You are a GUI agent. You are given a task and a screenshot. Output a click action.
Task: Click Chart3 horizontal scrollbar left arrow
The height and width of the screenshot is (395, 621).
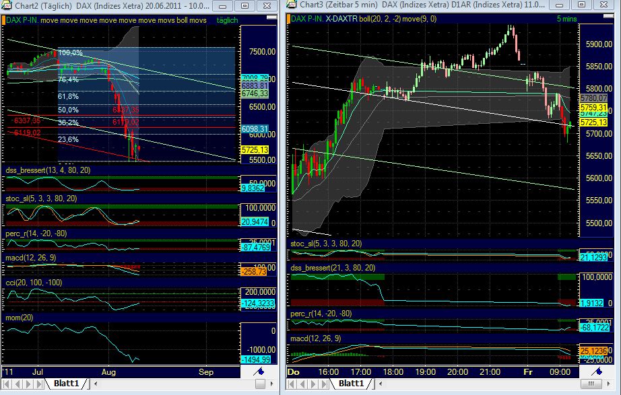(380, 384)
